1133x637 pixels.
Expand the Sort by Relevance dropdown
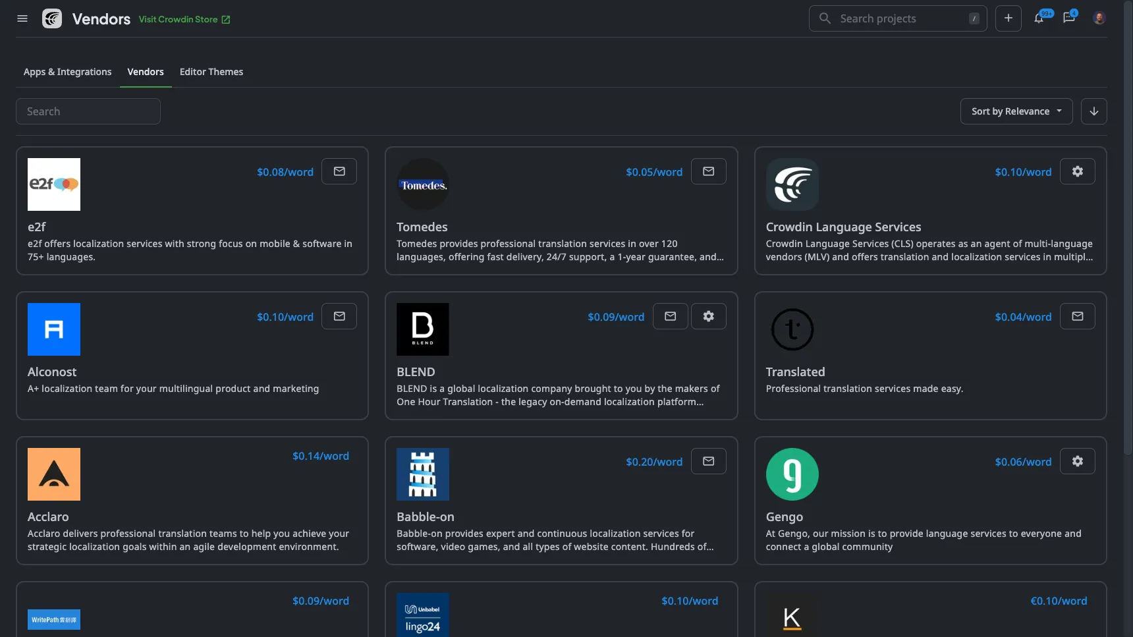point(1016,111)
